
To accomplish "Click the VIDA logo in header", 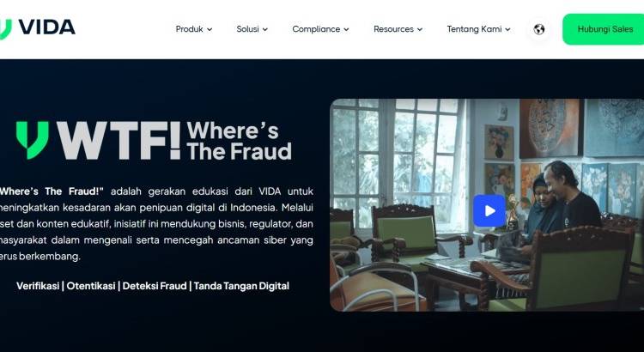I will tap(37, 28).
